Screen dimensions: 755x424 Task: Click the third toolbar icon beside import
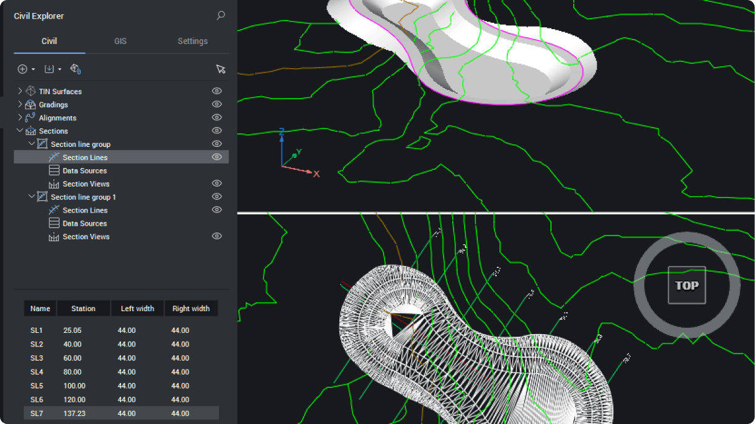76,69
